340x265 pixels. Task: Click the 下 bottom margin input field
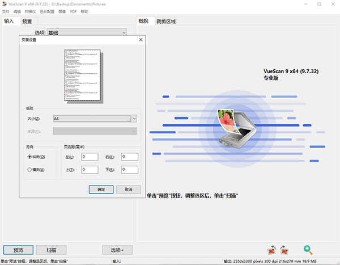129,170
